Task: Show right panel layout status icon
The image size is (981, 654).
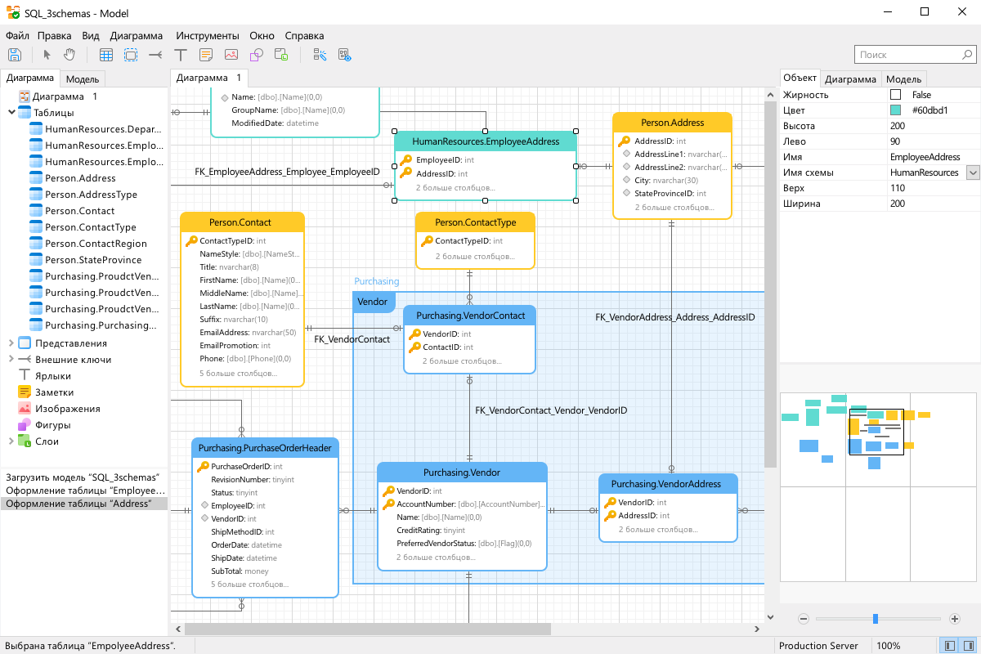Action: click(967, 646)
